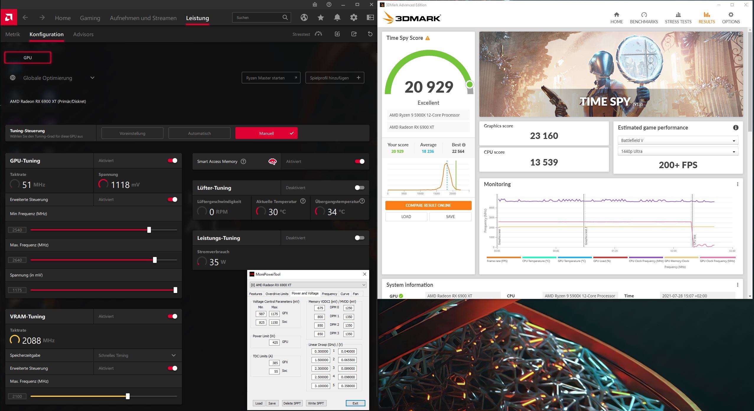Click the Min Frequenz slider handle
The height and width of the screenshot is (411, 754).
pos(149,230)
